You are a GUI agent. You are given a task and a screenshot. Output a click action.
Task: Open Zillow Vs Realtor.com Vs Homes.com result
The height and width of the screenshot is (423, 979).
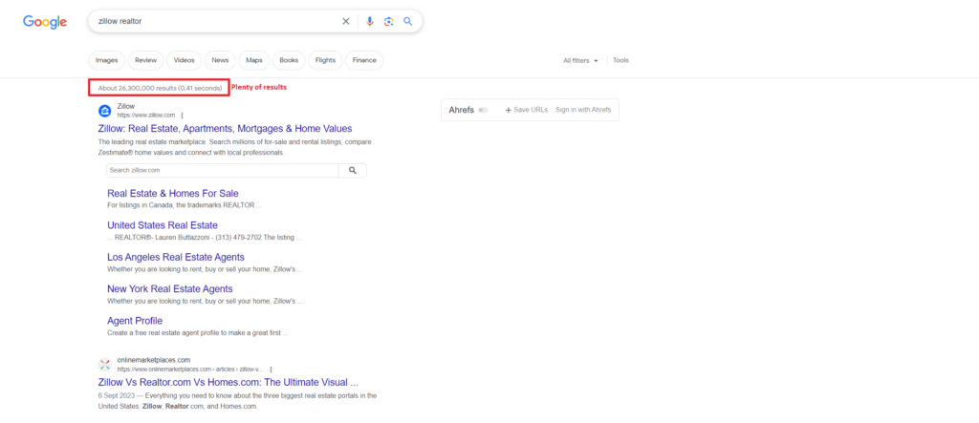228,382
